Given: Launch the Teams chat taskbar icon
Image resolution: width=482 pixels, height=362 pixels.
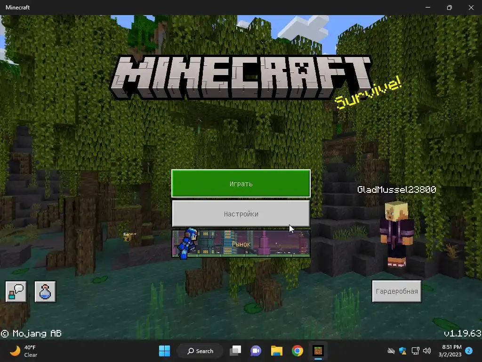Looking at the screenshot, I should (x=256, y=351).
